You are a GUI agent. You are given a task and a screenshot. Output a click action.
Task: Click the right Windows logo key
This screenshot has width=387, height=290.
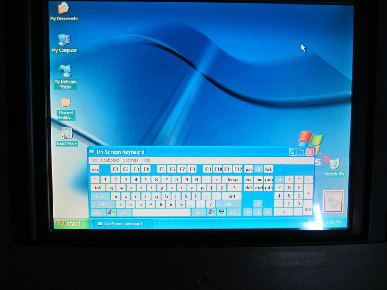(x=212, y=212)
